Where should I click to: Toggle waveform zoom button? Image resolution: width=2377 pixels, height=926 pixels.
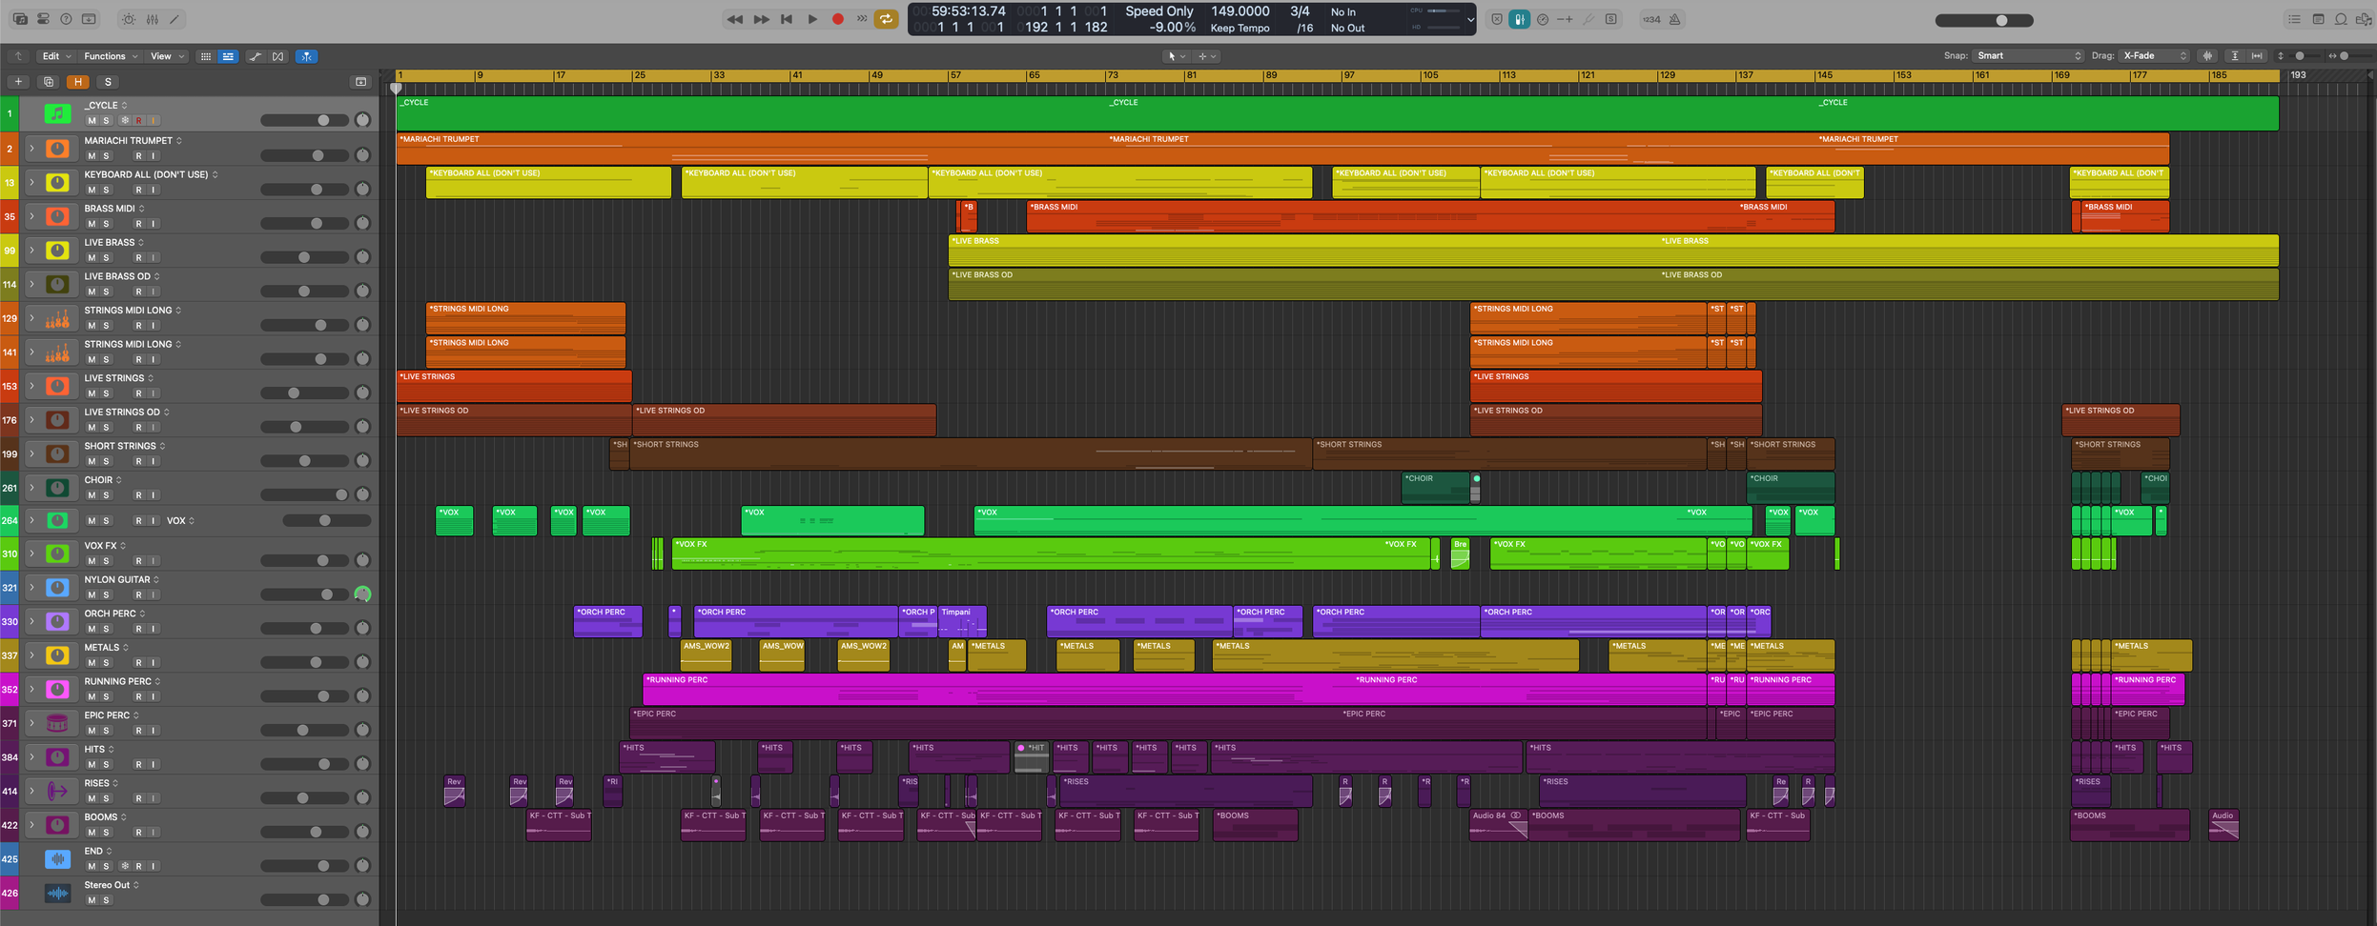tap(2208, 56)
